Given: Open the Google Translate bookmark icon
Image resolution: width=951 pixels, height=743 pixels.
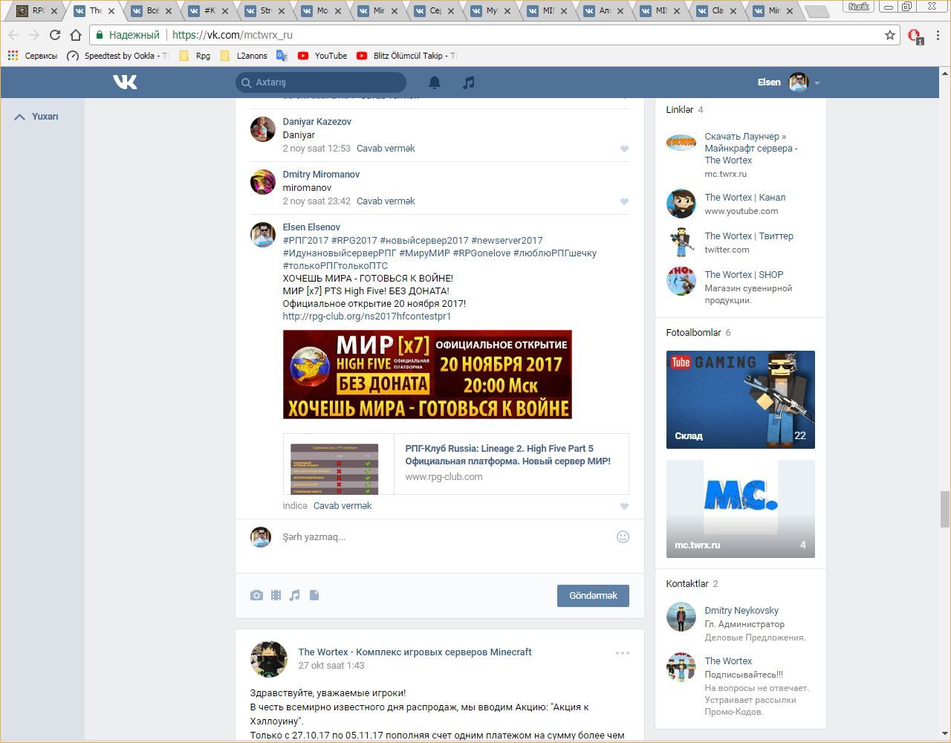Looking at the screenshot, I should pos(282,55).
